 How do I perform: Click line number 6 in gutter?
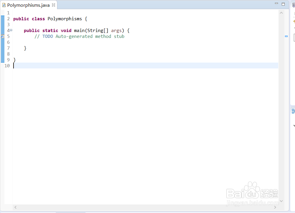tap(8, 42)
